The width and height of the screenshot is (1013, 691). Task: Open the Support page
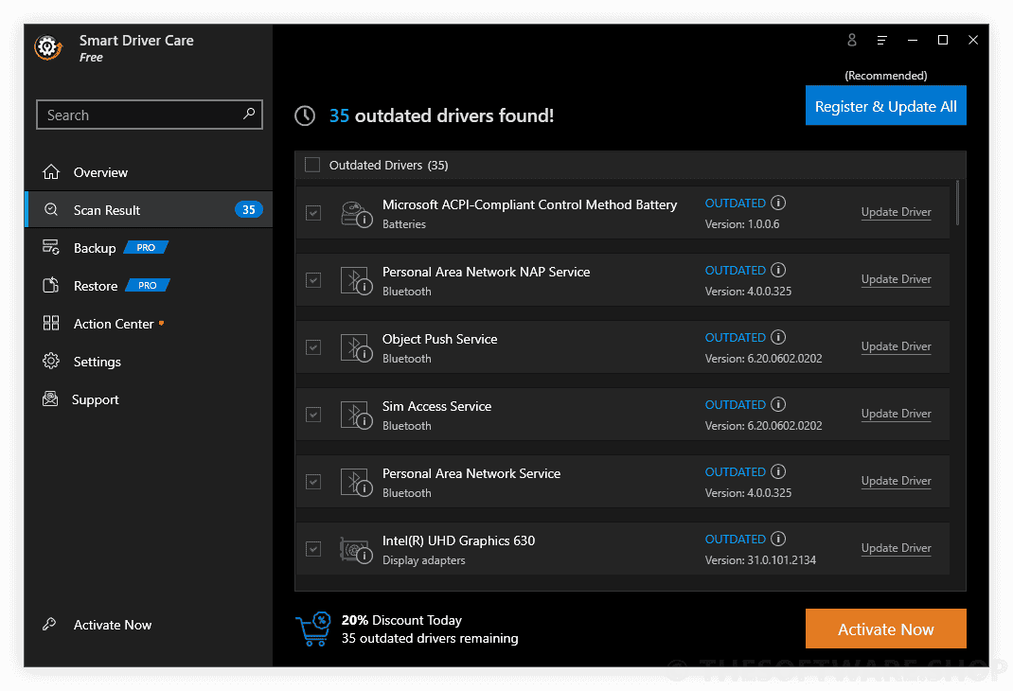click(149, 399)
